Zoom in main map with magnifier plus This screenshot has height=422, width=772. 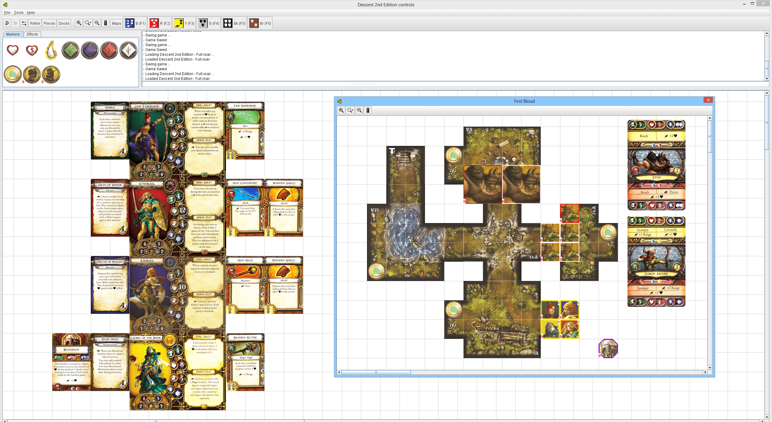[x=79, y=23]
